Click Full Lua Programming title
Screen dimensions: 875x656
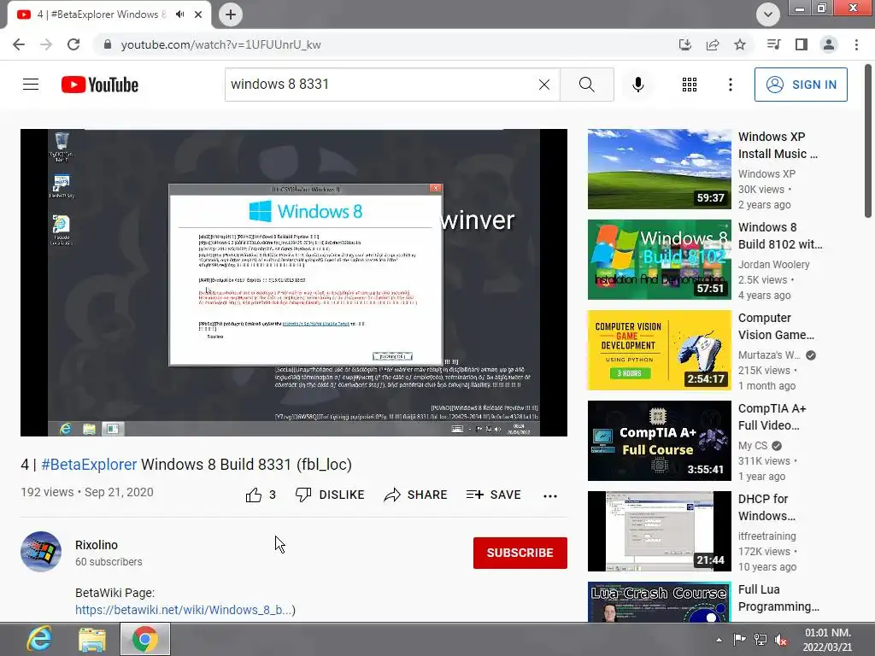(x=778, y=598)
